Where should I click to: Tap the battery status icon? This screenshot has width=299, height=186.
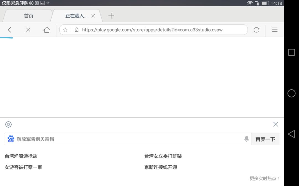click(265, 3)
